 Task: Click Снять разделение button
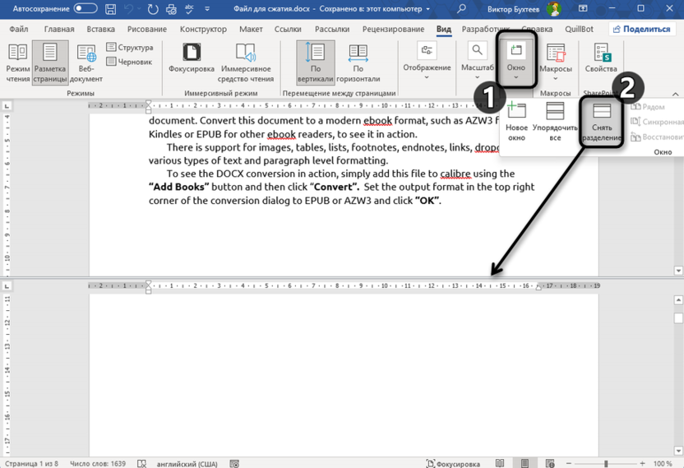click(602, 122)
